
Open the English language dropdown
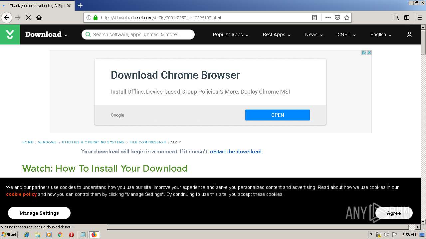pos(381,35)
